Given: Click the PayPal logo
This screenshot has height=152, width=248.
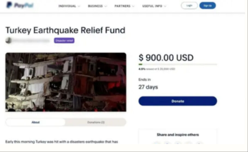Looking at the screenshot, I should [20, 5].
